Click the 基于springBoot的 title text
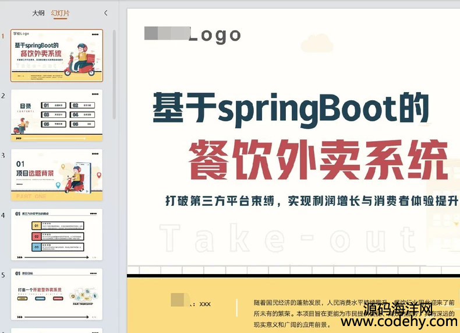Screen dimensions: 460x333 pos(291,109)
